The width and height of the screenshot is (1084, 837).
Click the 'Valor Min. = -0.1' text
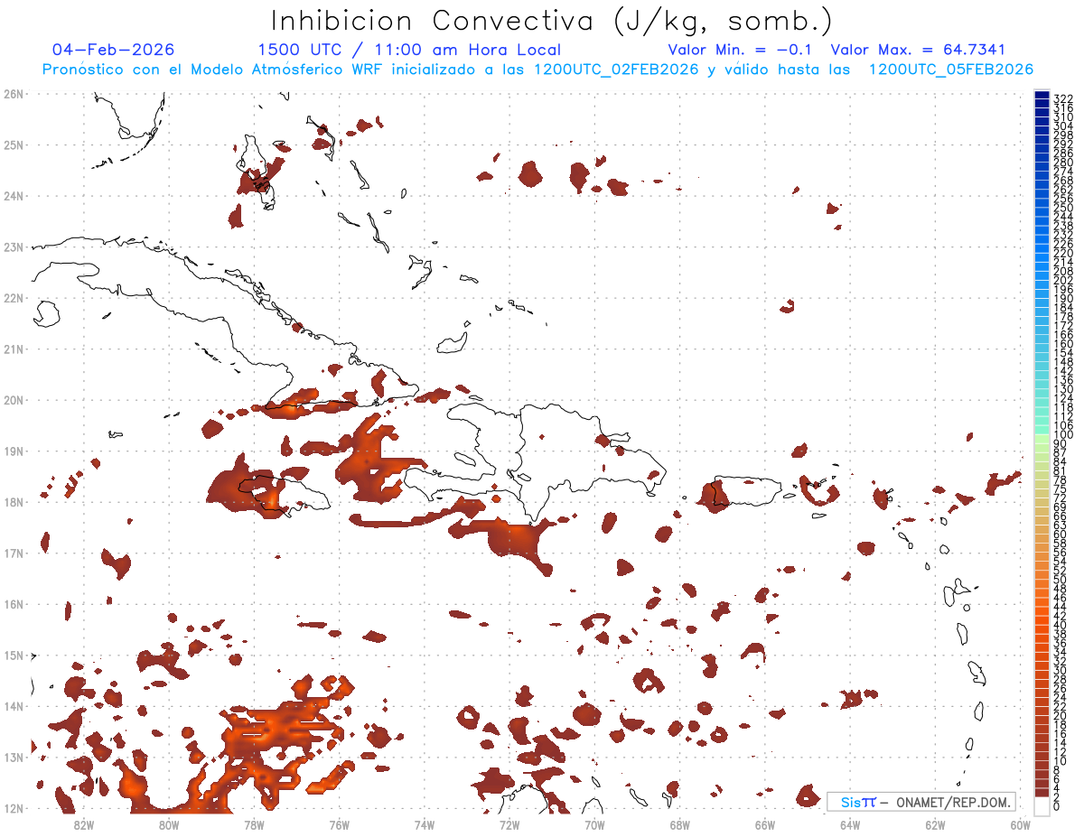(x=741, y=50)
